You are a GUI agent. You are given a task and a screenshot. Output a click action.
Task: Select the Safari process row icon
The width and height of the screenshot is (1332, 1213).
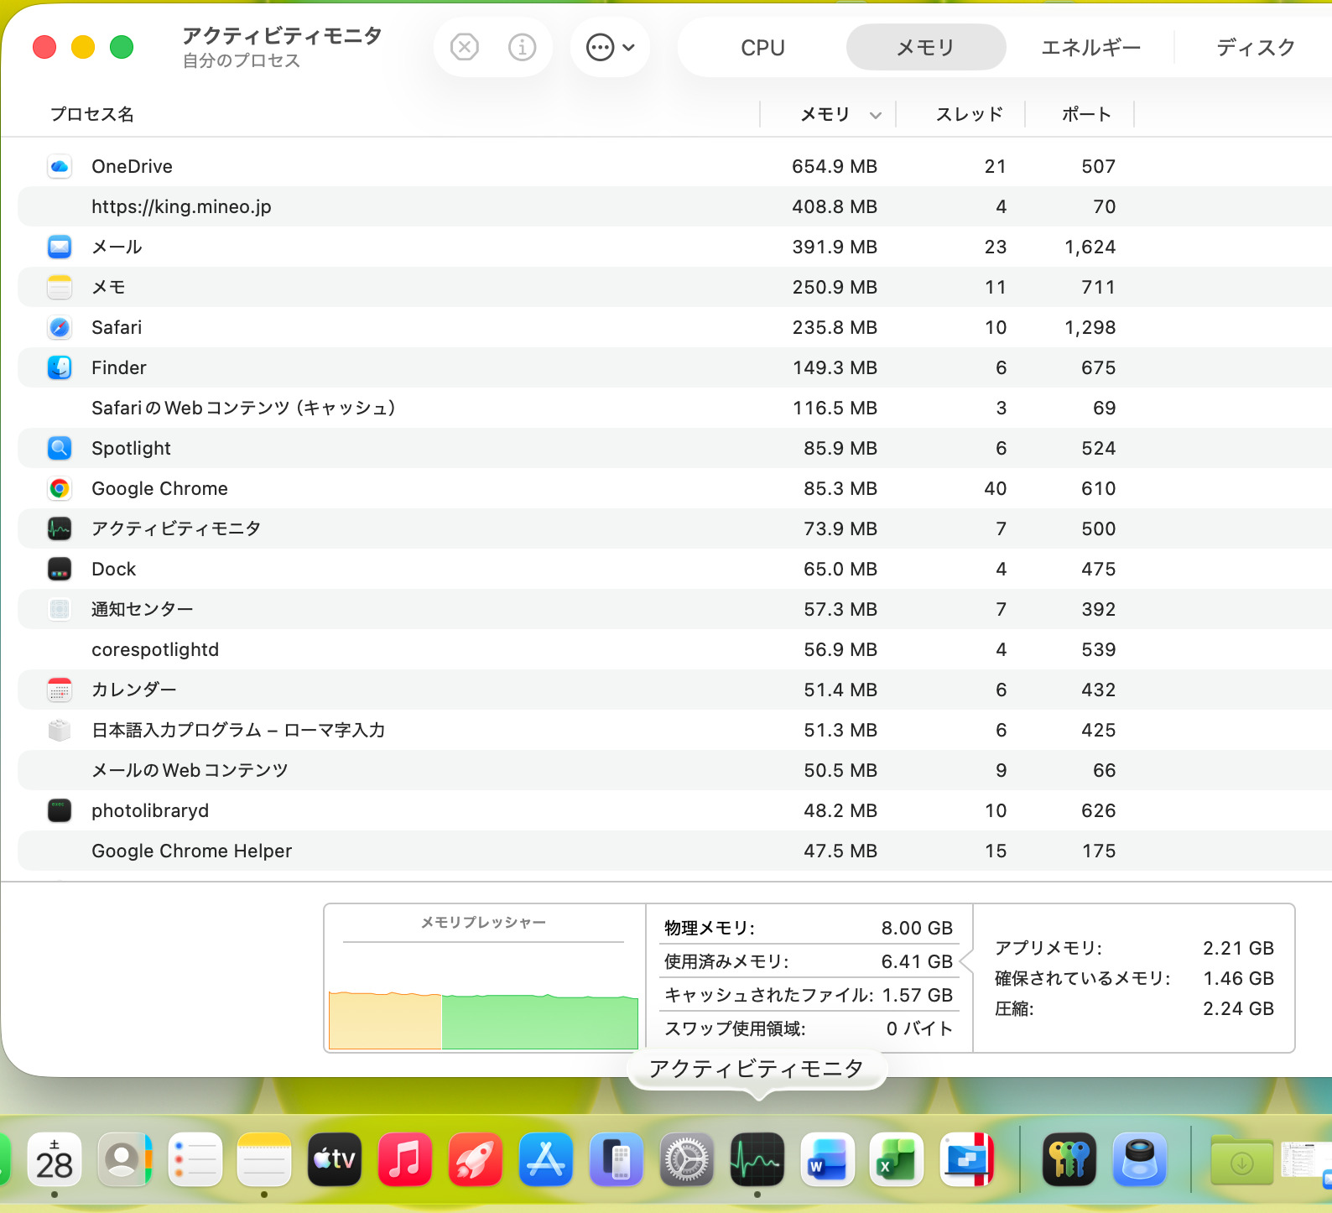tap(60, 327)
